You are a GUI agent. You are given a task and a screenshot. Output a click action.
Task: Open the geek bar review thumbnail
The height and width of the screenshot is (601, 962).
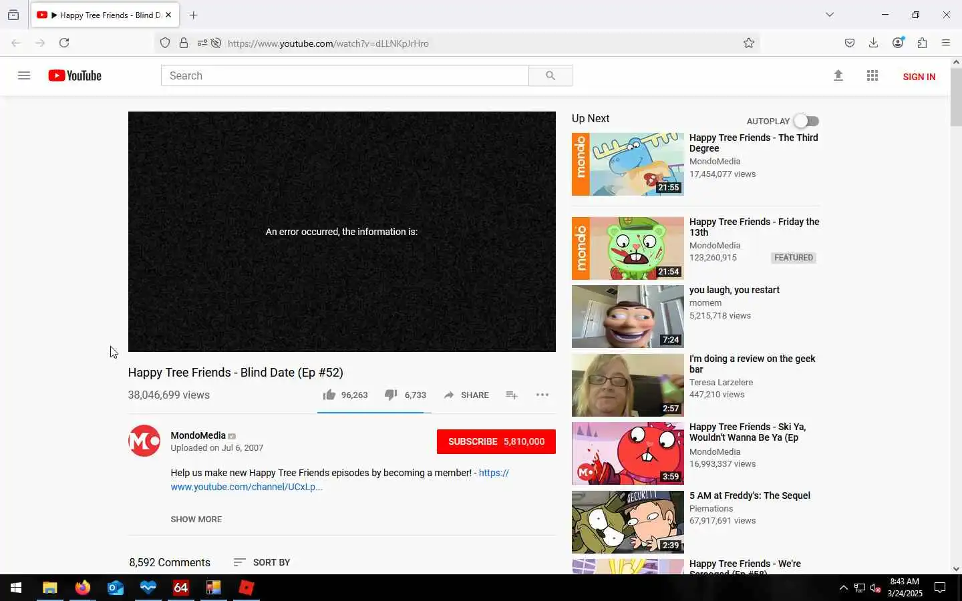[628, 385]
